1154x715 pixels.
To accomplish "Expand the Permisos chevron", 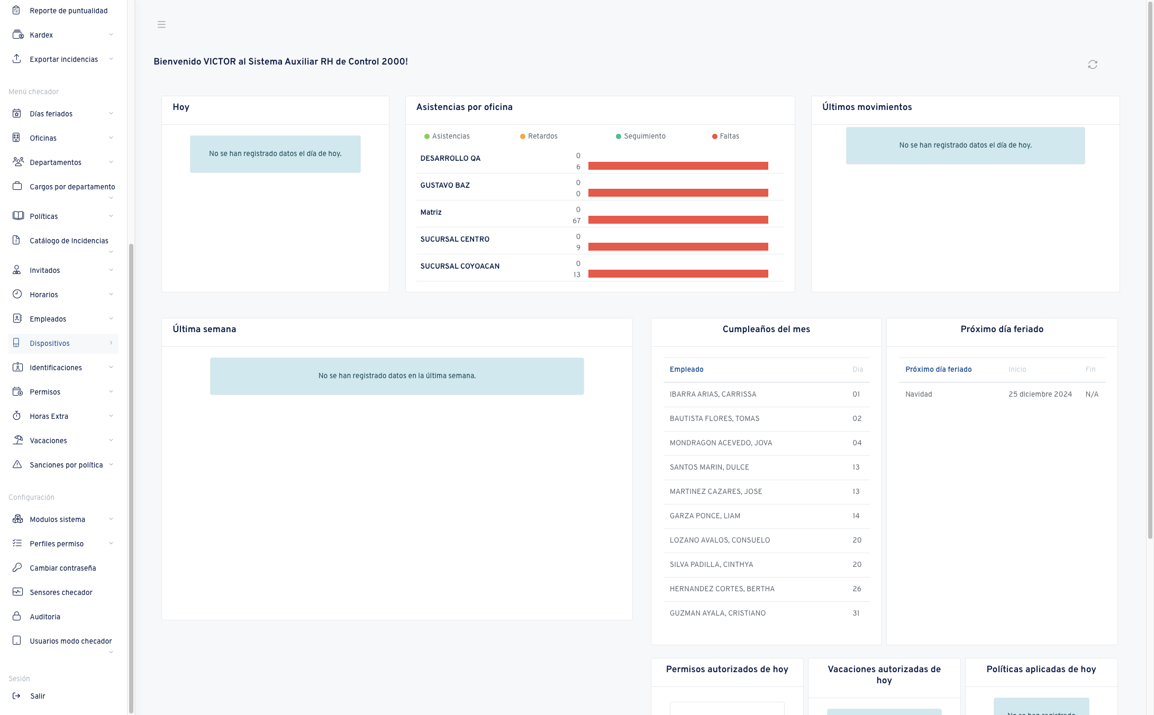I will 111,392.
